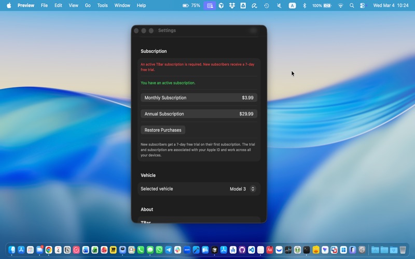Open the keyboard input source 'A' icon
Screen dimensions: 415x259
click(292, 5)
